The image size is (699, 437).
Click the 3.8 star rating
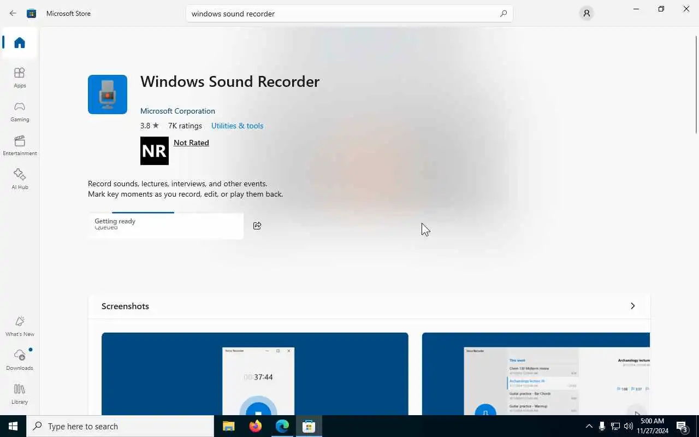150,126
